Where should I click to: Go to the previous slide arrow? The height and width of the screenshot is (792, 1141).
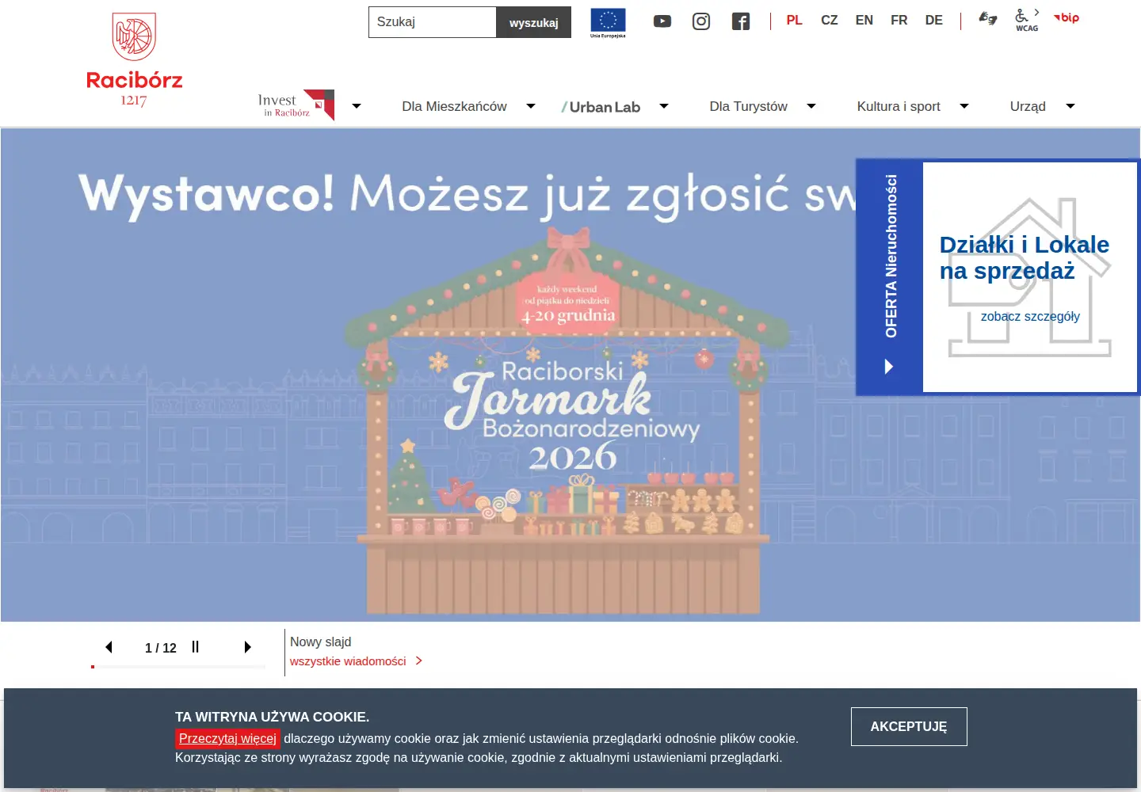[109, 647]
